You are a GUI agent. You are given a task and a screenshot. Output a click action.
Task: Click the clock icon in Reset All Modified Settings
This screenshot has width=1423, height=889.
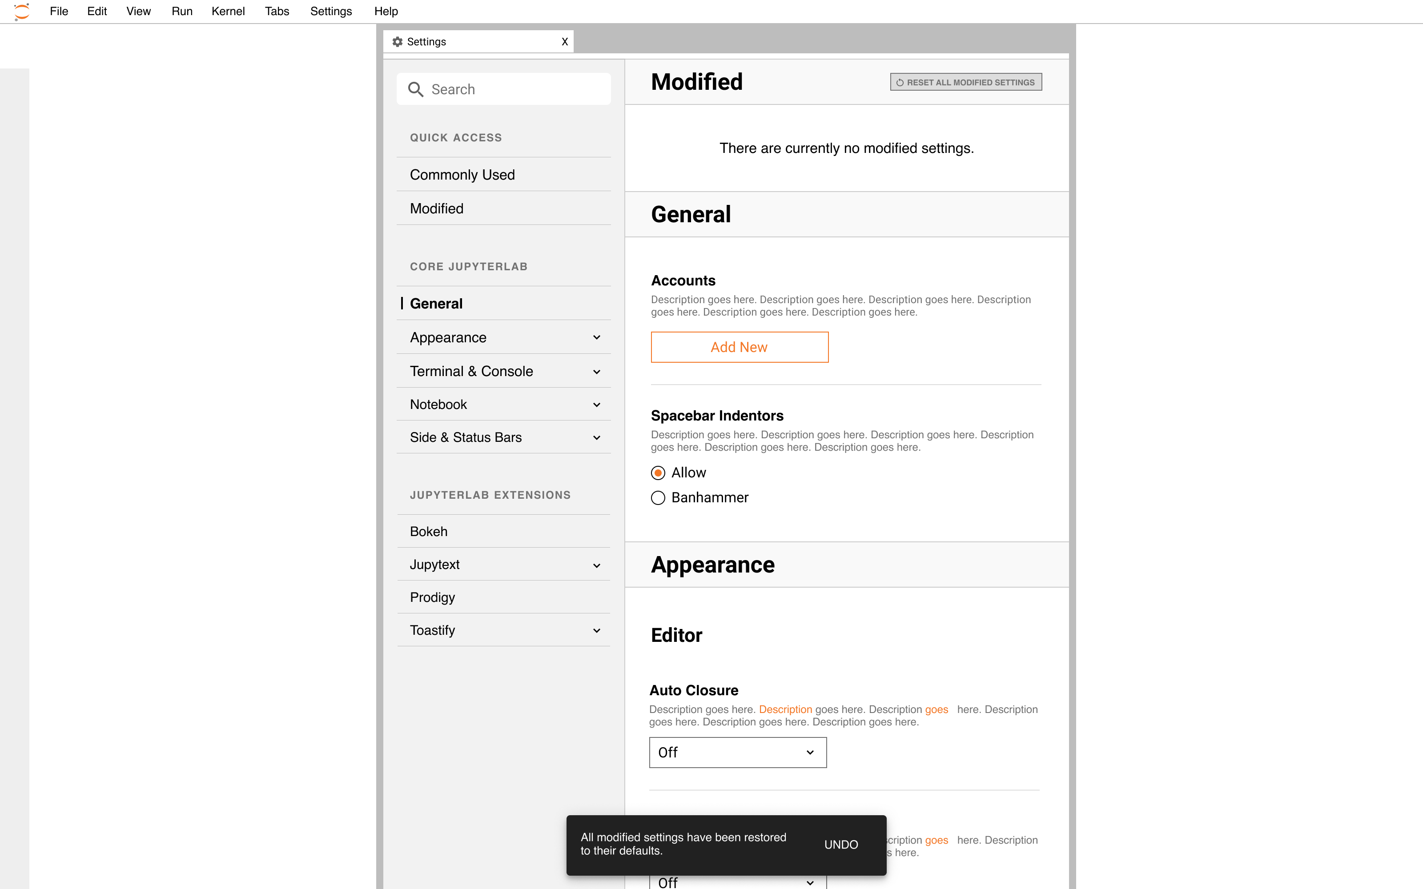900,82
